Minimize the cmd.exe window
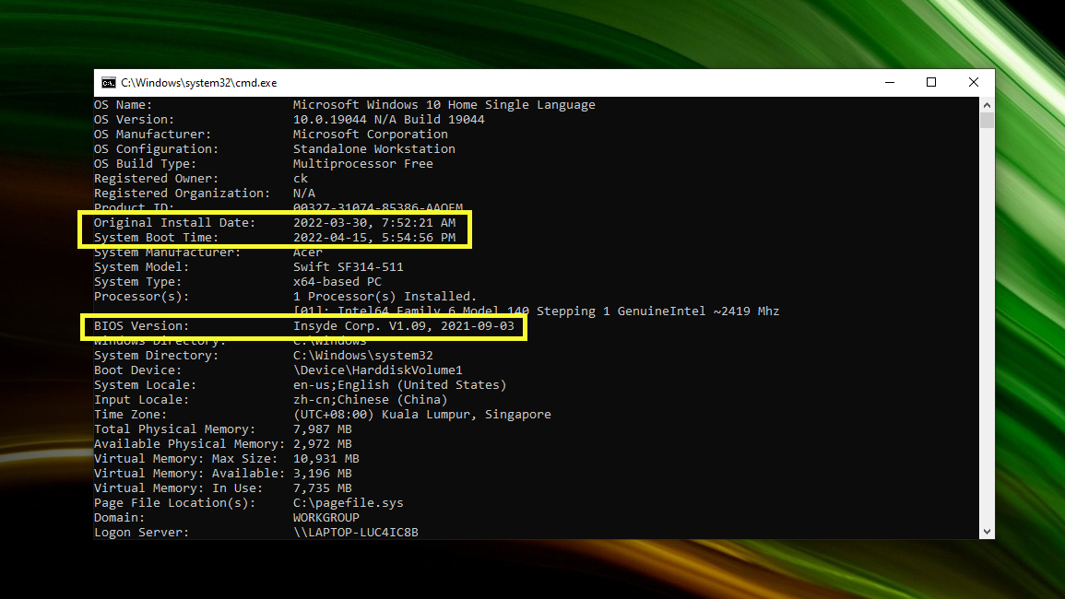 tap(890, 83)
